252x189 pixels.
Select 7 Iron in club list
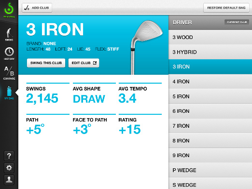(x=210, y=126)
